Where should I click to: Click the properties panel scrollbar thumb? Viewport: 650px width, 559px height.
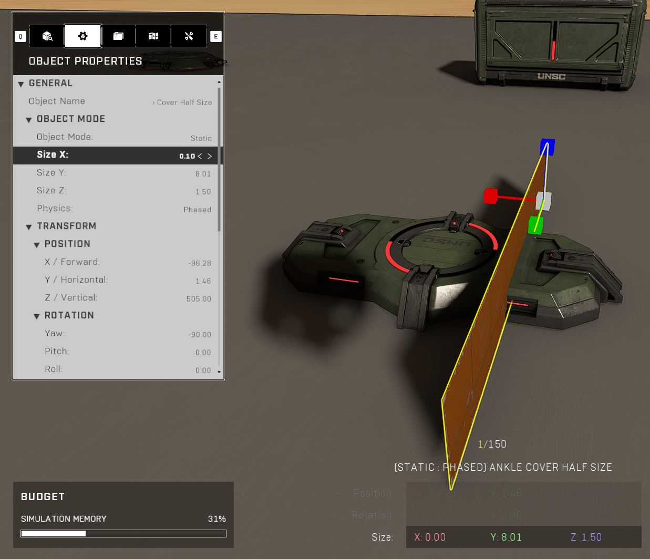[219, 159]
